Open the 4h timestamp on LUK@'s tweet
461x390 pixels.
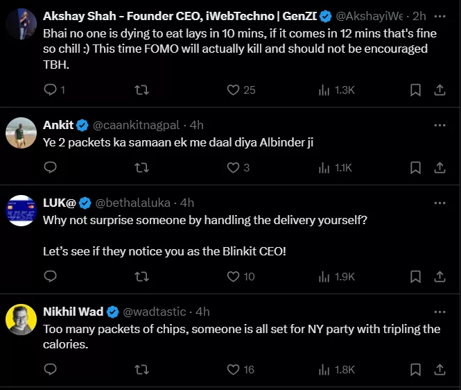pyautogui.click(x=187, y=203)
